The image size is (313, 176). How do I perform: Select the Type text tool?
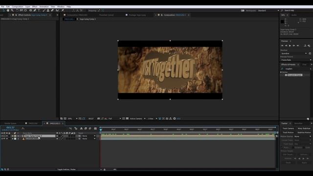point(39,10)
